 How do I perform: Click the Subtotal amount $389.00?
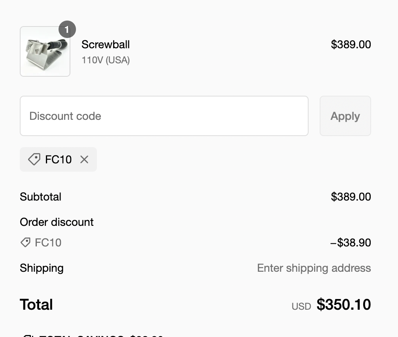pos(351,197)
